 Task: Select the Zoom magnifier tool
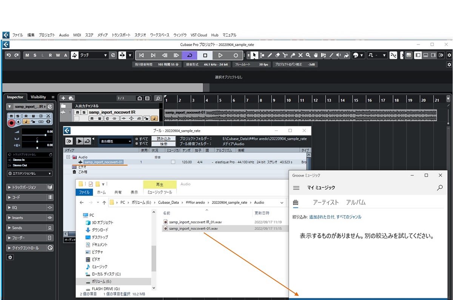point(308,55)
